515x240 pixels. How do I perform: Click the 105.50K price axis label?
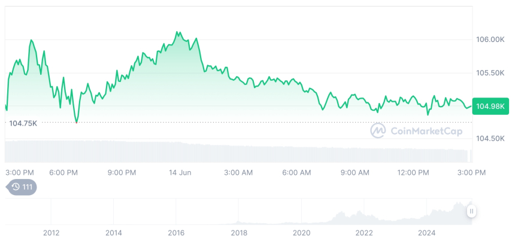point(490,72)
